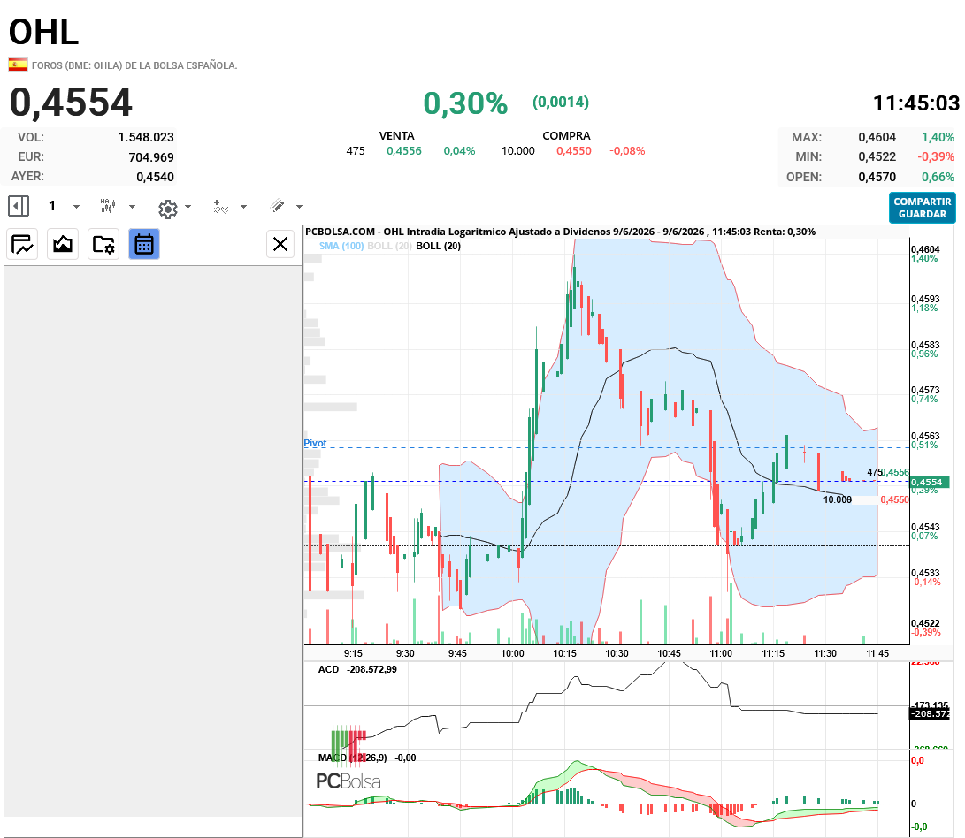Screen dimensions: 965x838
Task: Click the COMPRA price 0,4550 in red
Action: (573, 151)
